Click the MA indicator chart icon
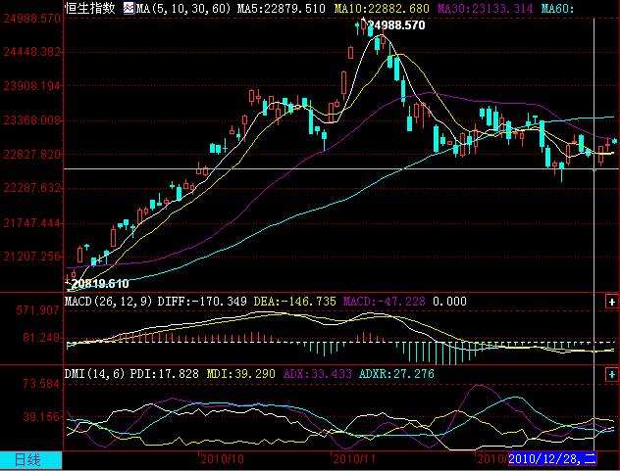Viewport: 620px width, 471px height. point(129,8)
